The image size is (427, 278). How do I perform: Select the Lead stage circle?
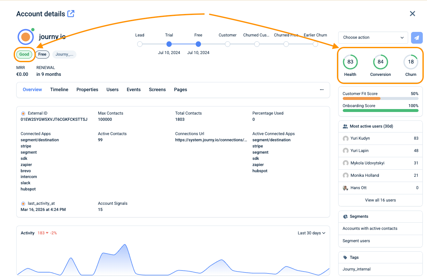click(x=140, y=44)
